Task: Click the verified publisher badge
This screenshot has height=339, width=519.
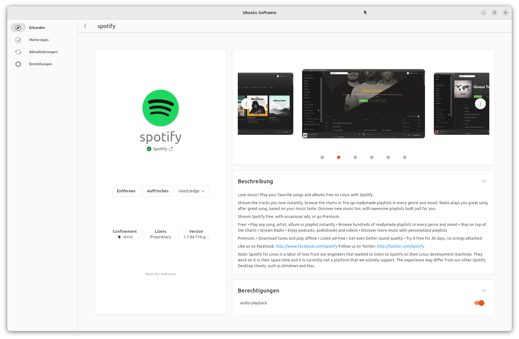Action: click(x=149, y=149)
